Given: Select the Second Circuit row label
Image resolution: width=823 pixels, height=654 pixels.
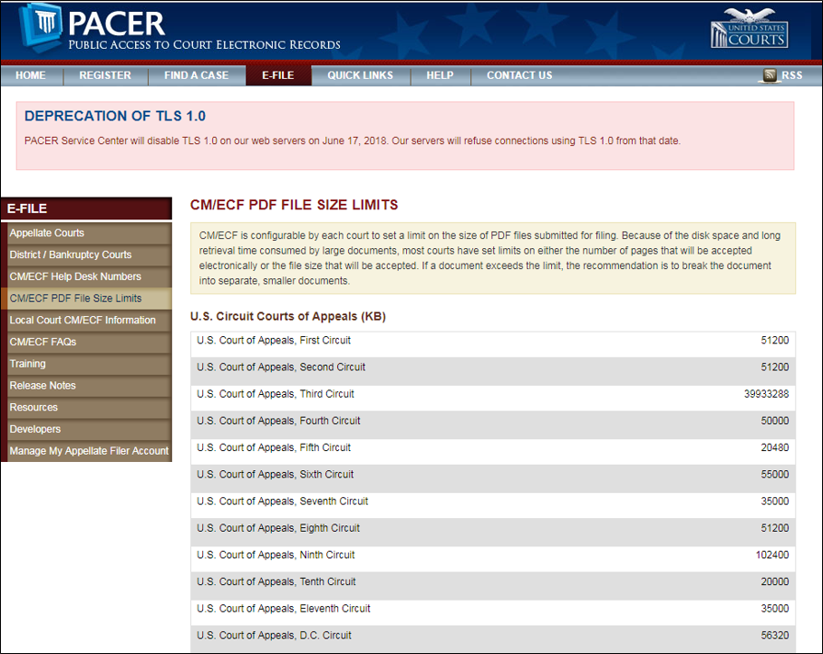Looking at the screenshot, I should point(281,367).
